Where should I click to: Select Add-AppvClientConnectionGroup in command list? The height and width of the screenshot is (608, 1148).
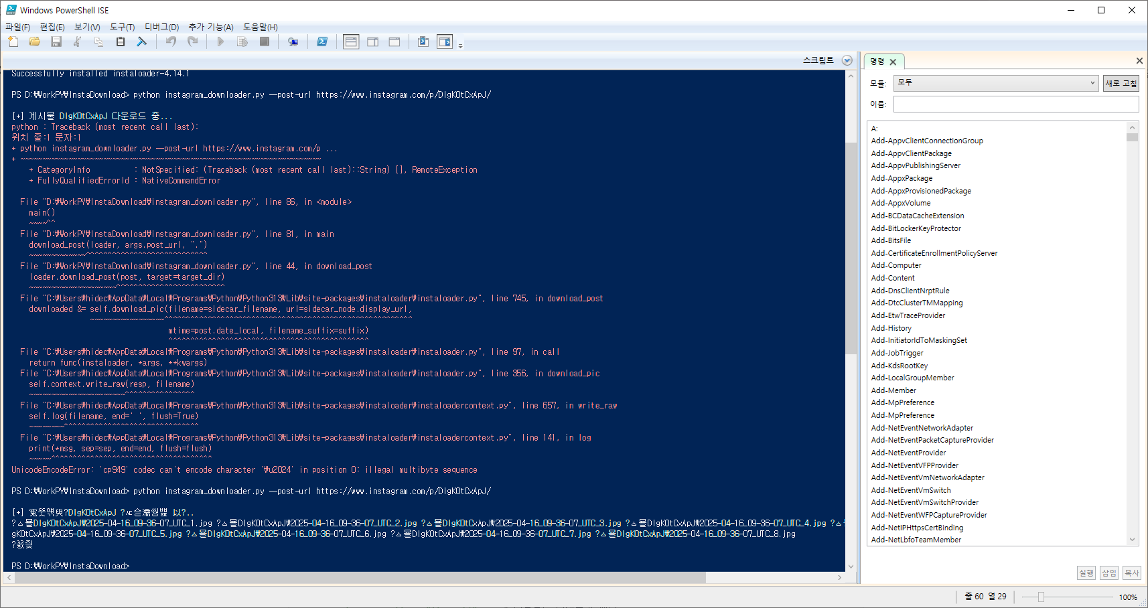pos(927,141)
